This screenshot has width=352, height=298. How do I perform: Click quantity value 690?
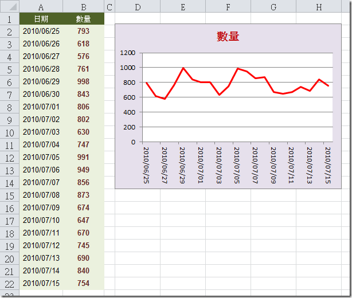pyautogui.click(x=83, y=258)
